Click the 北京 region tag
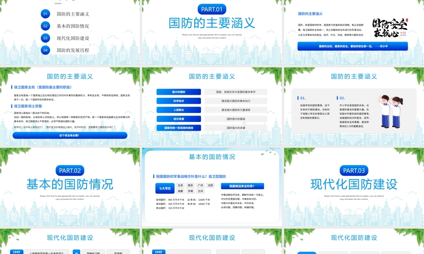The width and height of the screenshot is (424, 254). [180, 185]
